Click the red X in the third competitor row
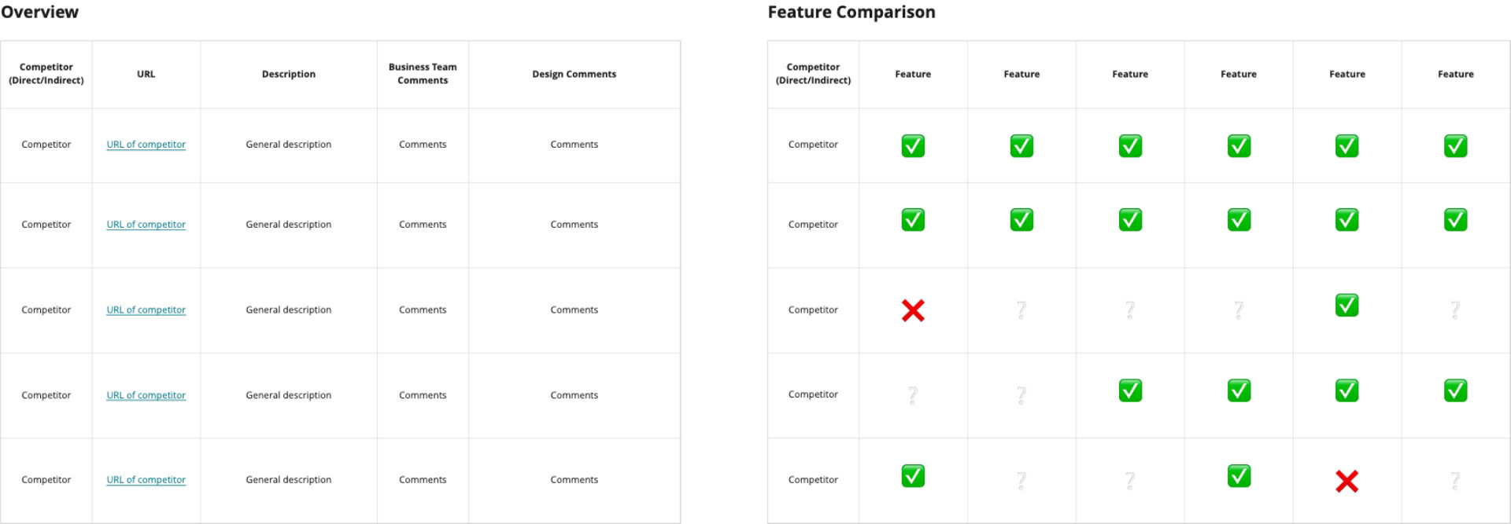Viewport: 1511px width, 524px height. [913, 311]
